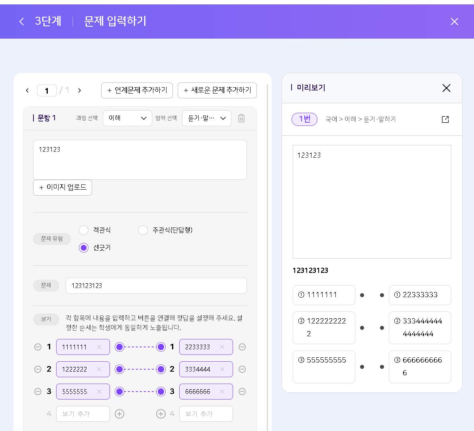Click the 문제 input field with 123123123

[156, 286]
